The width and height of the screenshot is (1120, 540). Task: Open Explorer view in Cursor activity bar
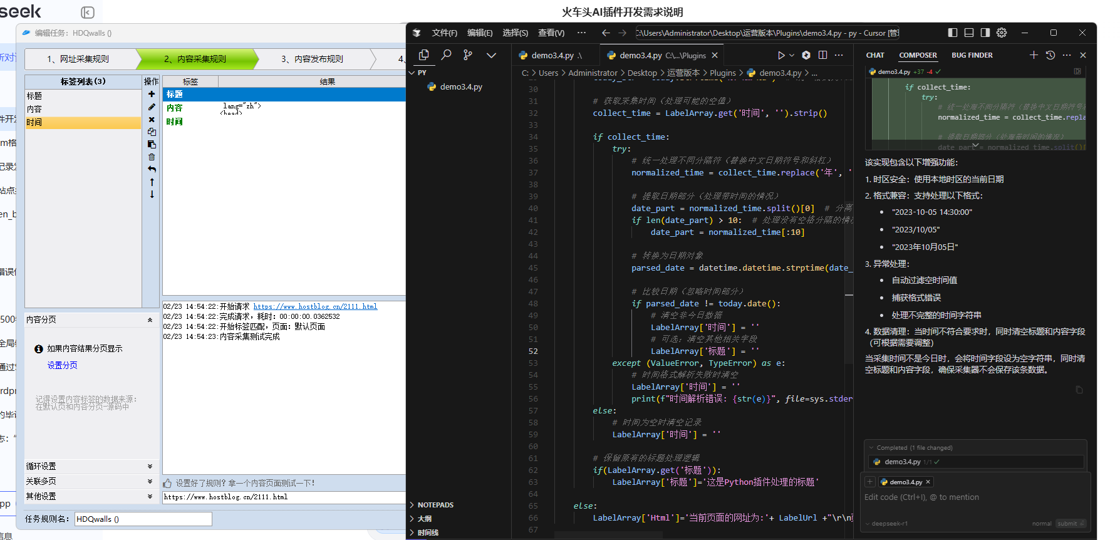[424, 55]
